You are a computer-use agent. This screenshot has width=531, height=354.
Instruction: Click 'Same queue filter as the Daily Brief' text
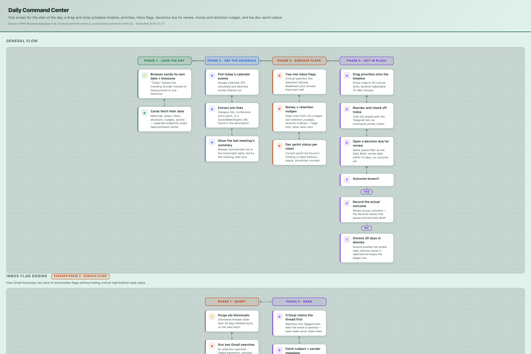[x=371, y=156]
